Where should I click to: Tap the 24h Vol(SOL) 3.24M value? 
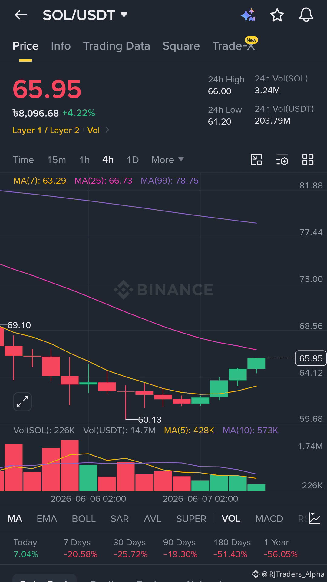(267, 90)
